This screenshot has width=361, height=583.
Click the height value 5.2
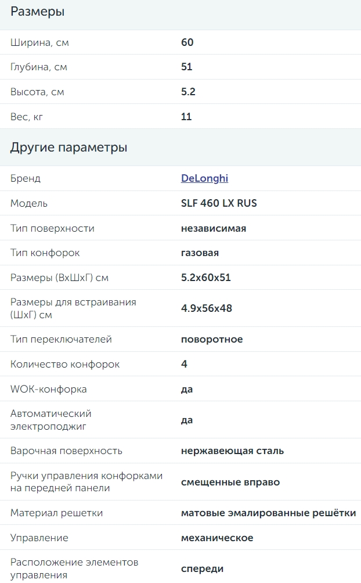[188, 92]
